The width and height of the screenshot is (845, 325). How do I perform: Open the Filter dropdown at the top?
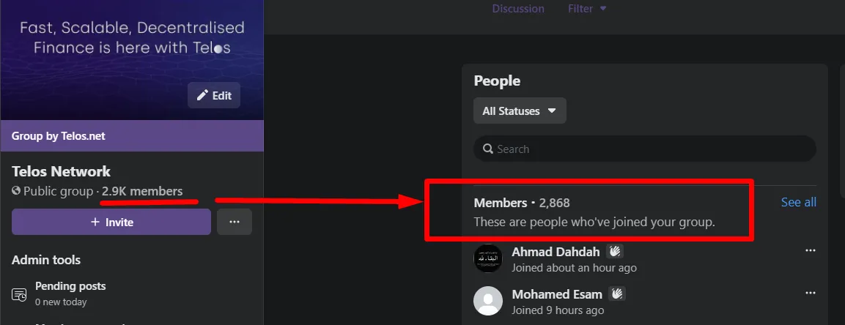click(x=587, y=9)
